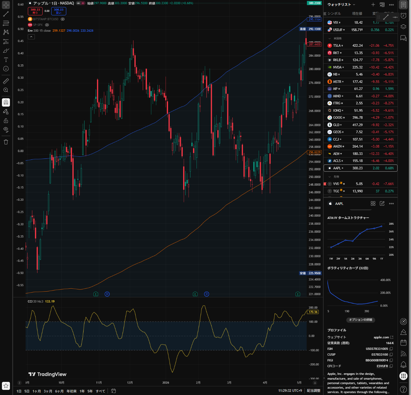Add symbol with the watchlist plus icon
The width and height of the screenshot is (411, 395).
373,4
